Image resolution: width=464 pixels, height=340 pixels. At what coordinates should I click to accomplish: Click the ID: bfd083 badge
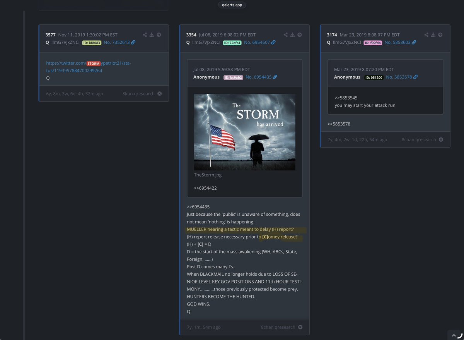tap(92, 43)
